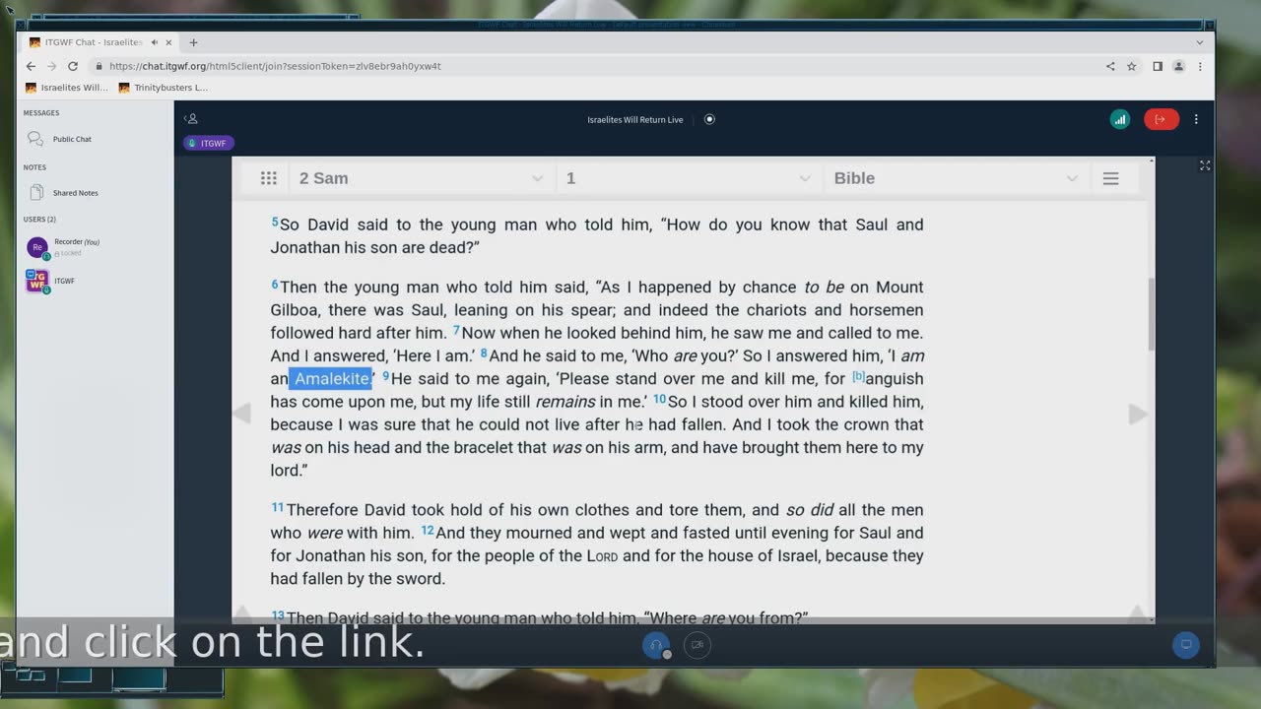The image size is (1261, 709).
Task: Expand the 2 Sam book dropdown
Action: click(422, 178)
